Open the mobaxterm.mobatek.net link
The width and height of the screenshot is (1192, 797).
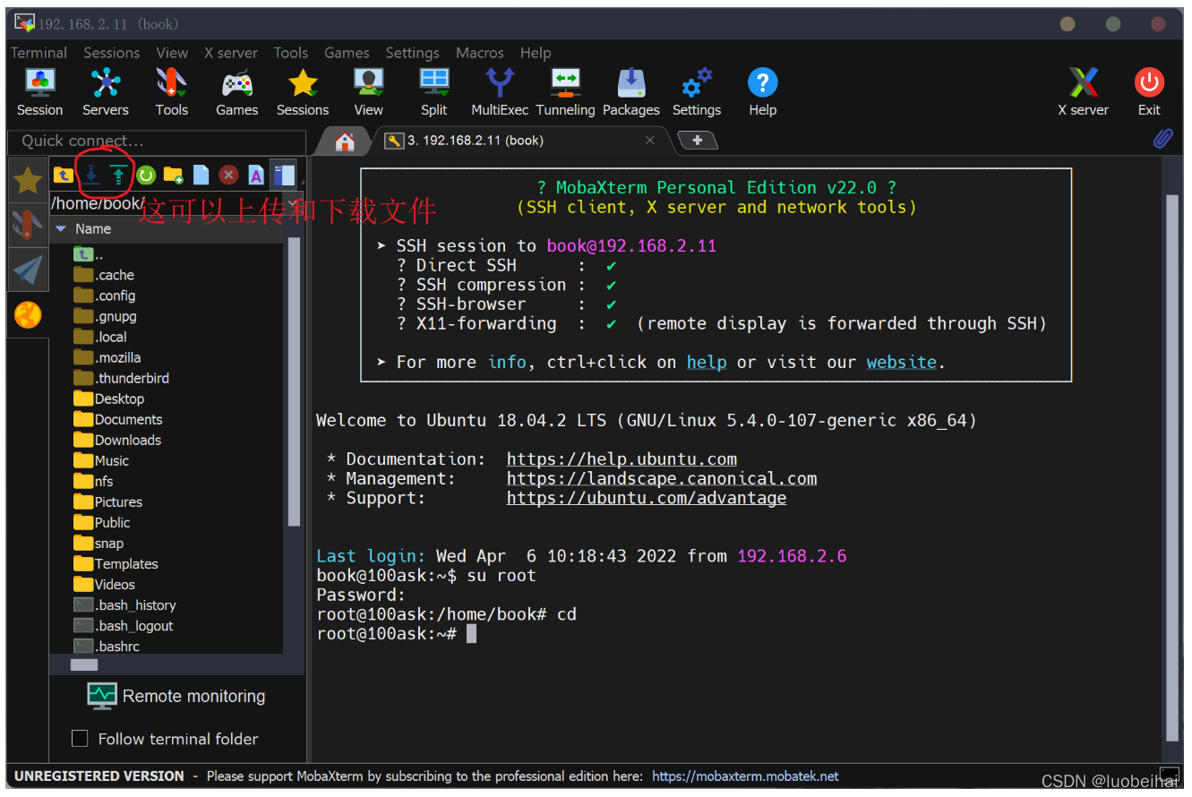tap(745, 776)
